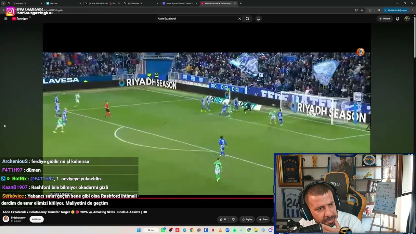The height and width of the screenshot is (234, 416).
Task: Open File Explorer from the taskbar
Action: (x=256, y=230)
